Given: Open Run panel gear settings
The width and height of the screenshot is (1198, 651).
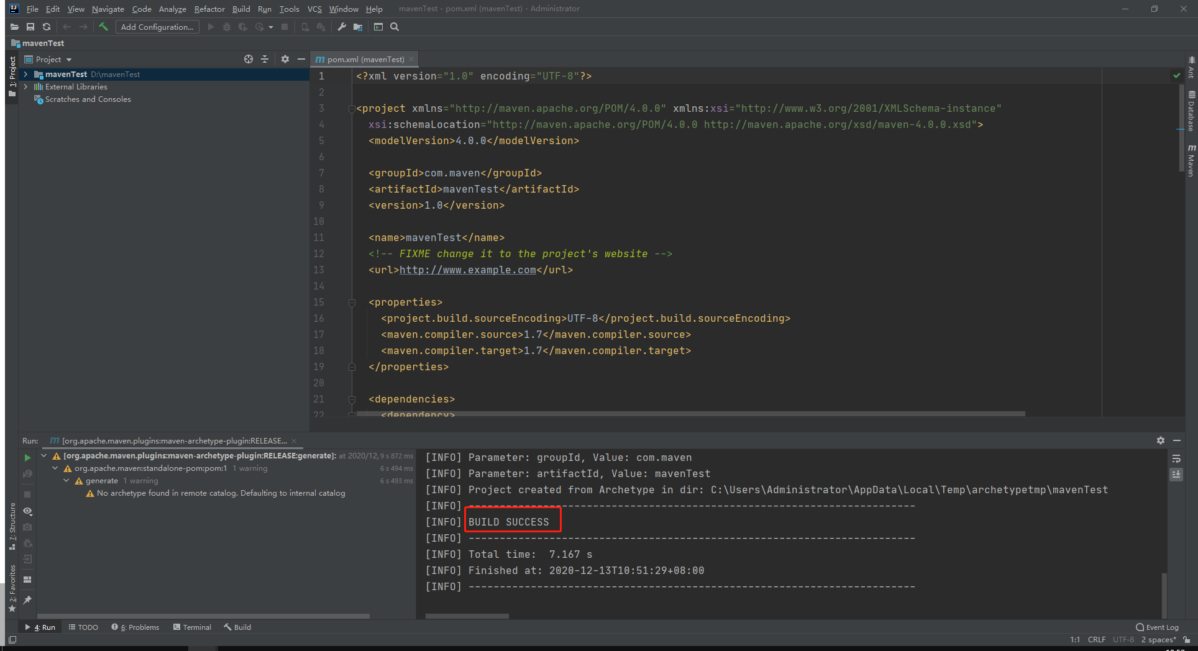Looking at the screenshot, I should pos(1161,440).
